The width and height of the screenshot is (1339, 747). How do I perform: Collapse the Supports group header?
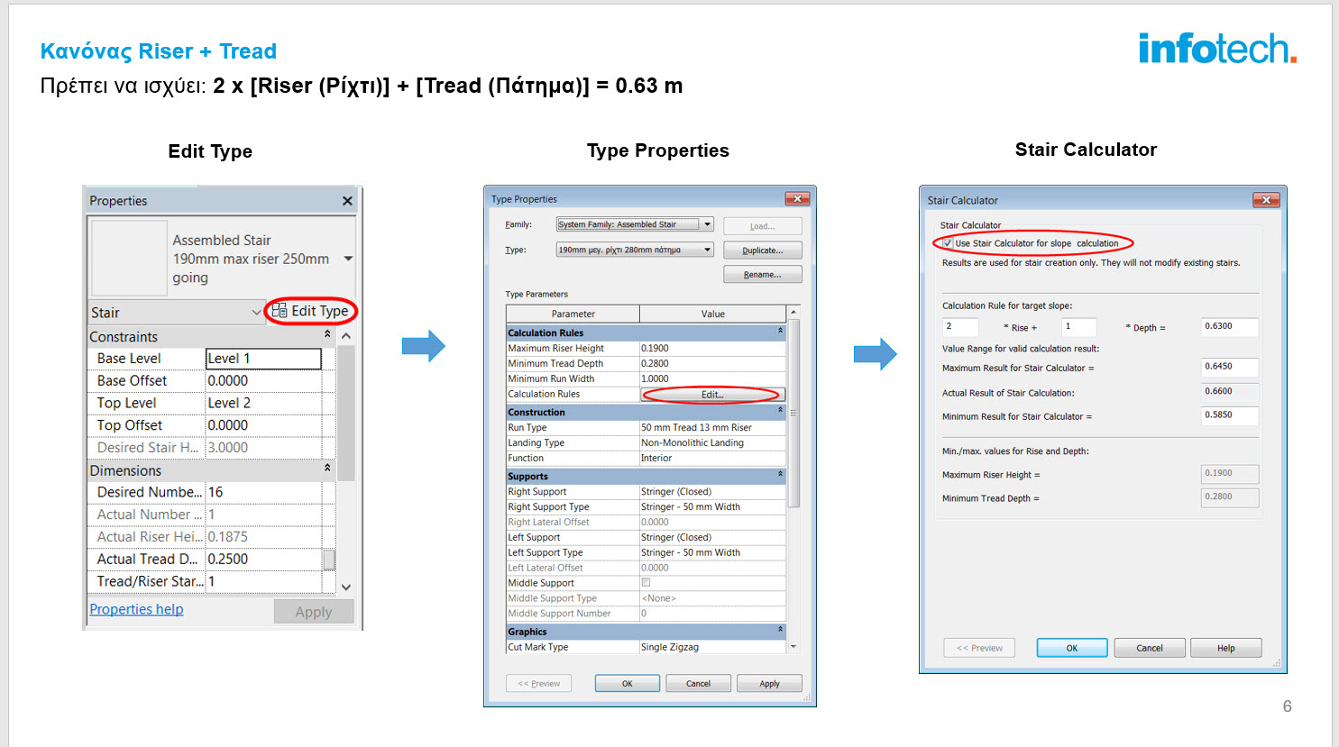(x=781, y=475)
